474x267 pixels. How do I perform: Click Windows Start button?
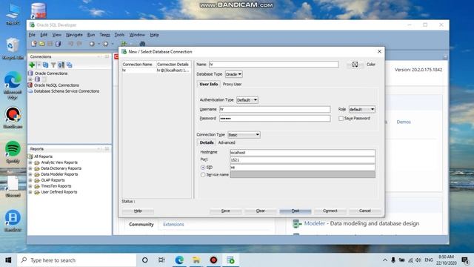(x=8, y=260)
